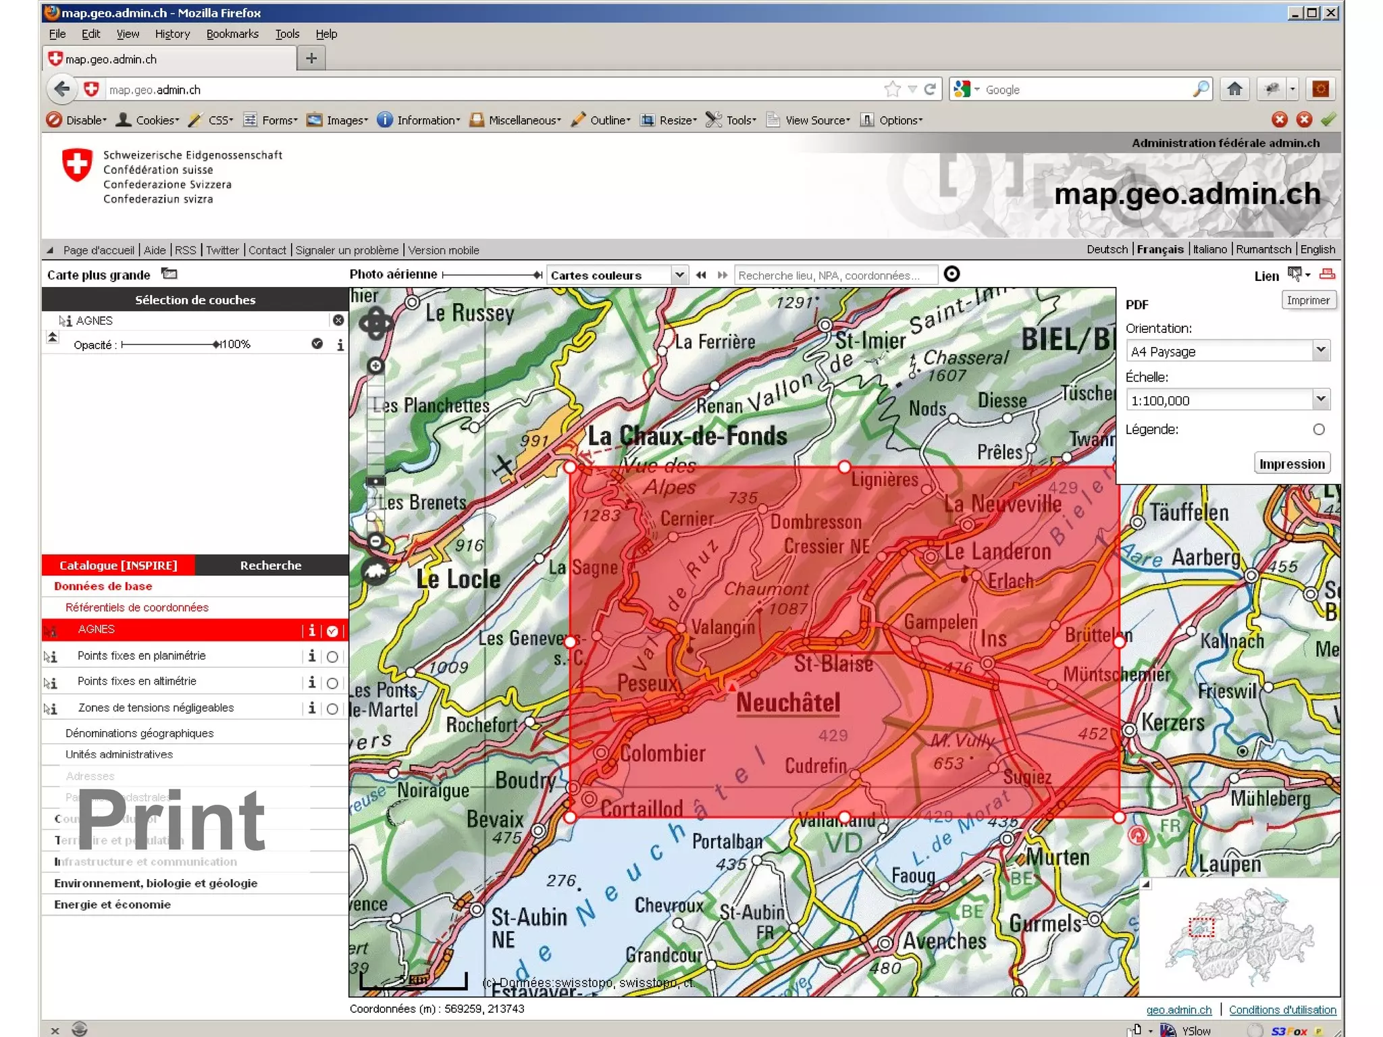Click the Impression button
1383x1037 pixels.
pos(1291,464)
